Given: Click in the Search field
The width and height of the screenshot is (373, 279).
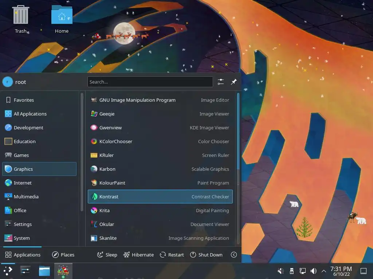Looking at the screenshot, I should tap(150, 82).
